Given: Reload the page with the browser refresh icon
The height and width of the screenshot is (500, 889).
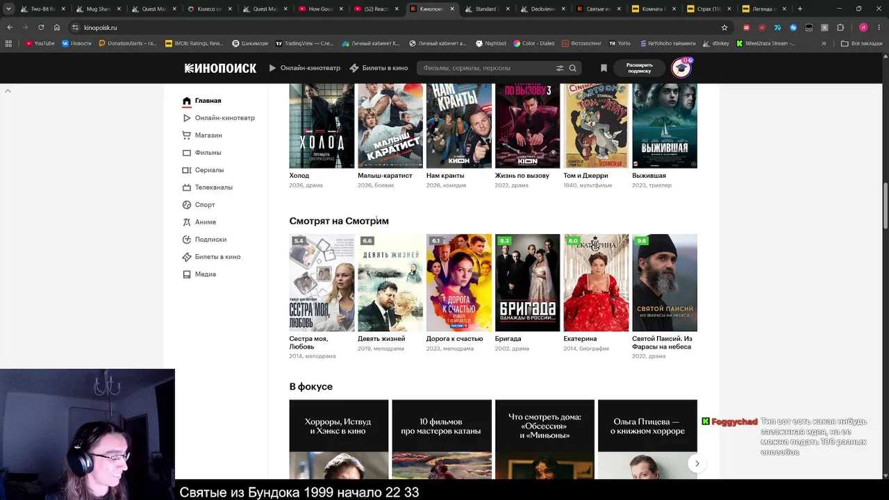Looking at the screenshot, I should click(x=41, y=28).
